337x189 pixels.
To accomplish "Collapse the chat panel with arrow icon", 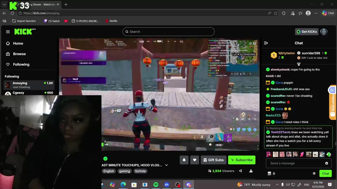I will click(266, 43).
